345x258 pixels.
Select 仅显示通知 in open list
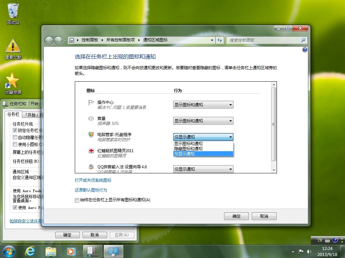click(203, 154)
